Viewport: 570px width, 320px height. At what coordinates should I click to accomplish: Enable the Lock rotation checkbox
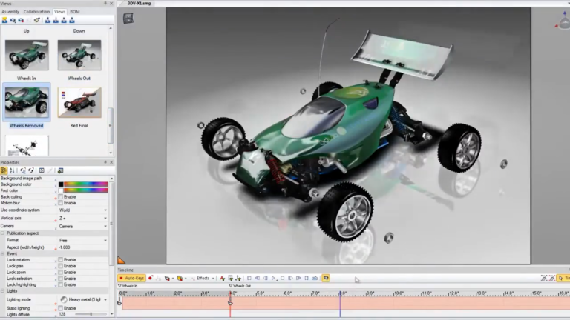pos(61,260)
